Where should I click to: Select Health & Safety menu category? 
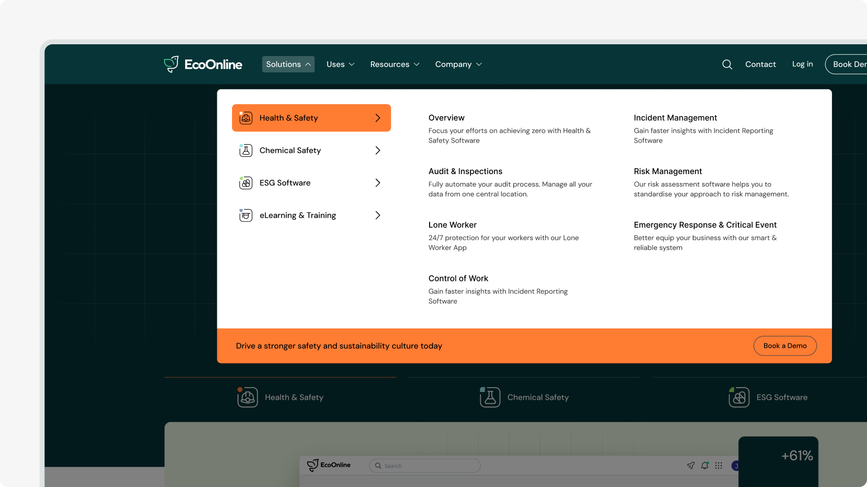click(x=311, y=118)
